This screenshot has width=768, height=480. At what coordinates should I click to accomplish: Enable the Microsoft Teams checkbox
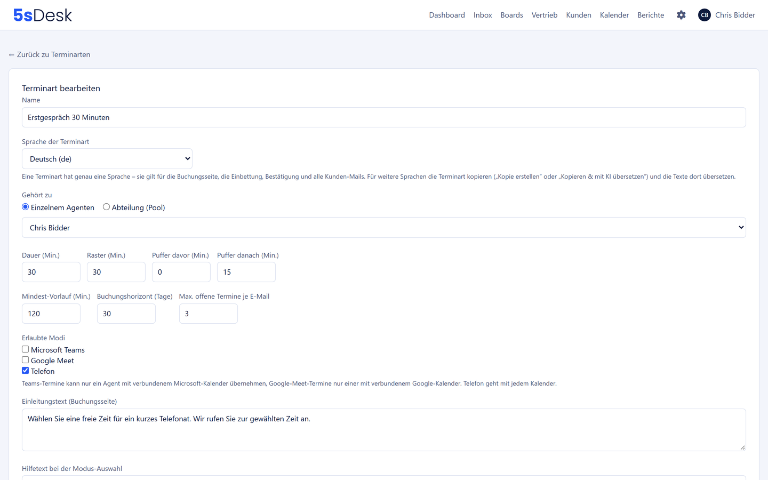(x=25, y=349)
